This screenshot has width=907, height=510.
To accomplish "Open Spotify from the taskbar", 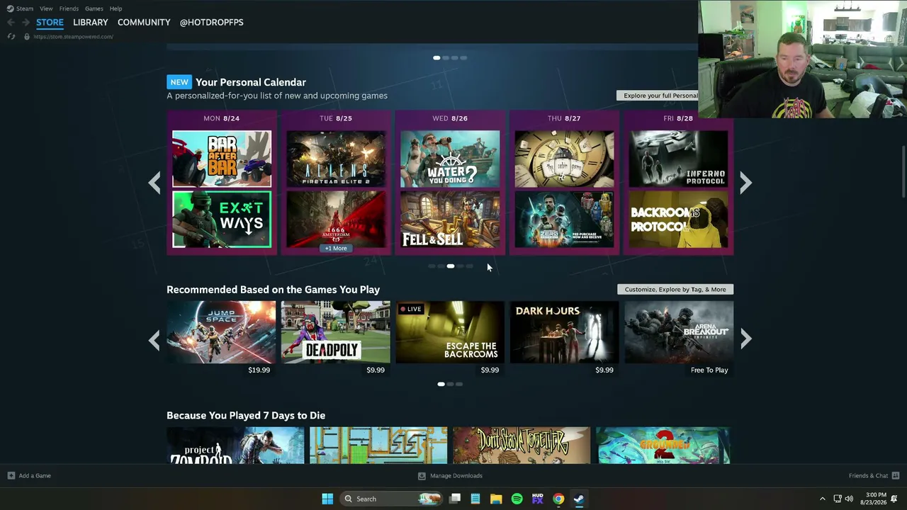I will (x=517, y=499).
